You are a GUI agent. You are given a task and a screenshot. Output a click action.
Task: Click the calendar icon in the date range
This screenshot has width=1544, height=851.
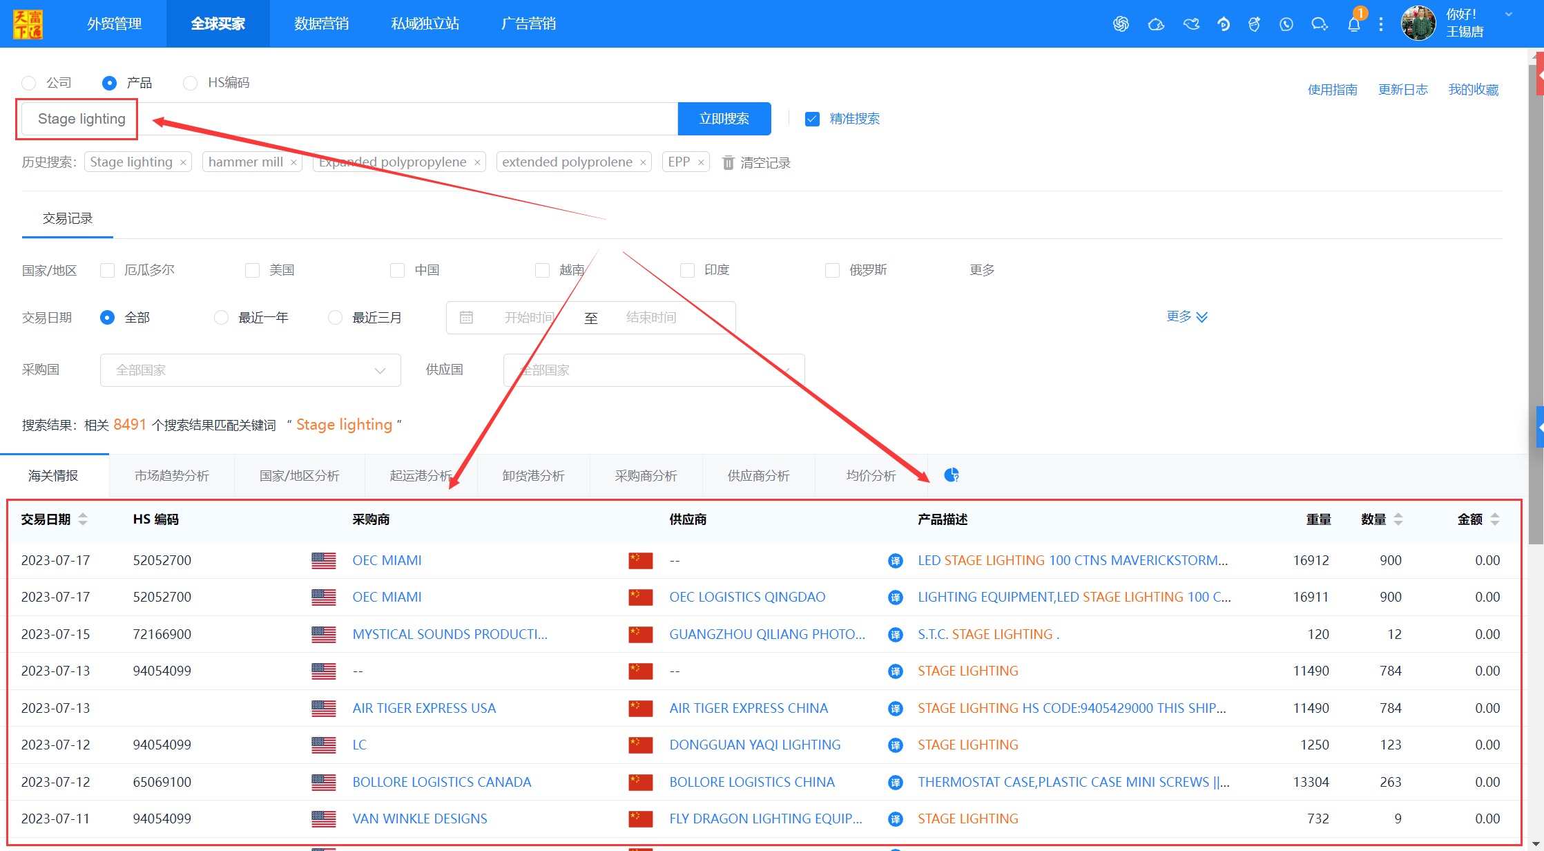pyautogui.click(x=467, y=317)
